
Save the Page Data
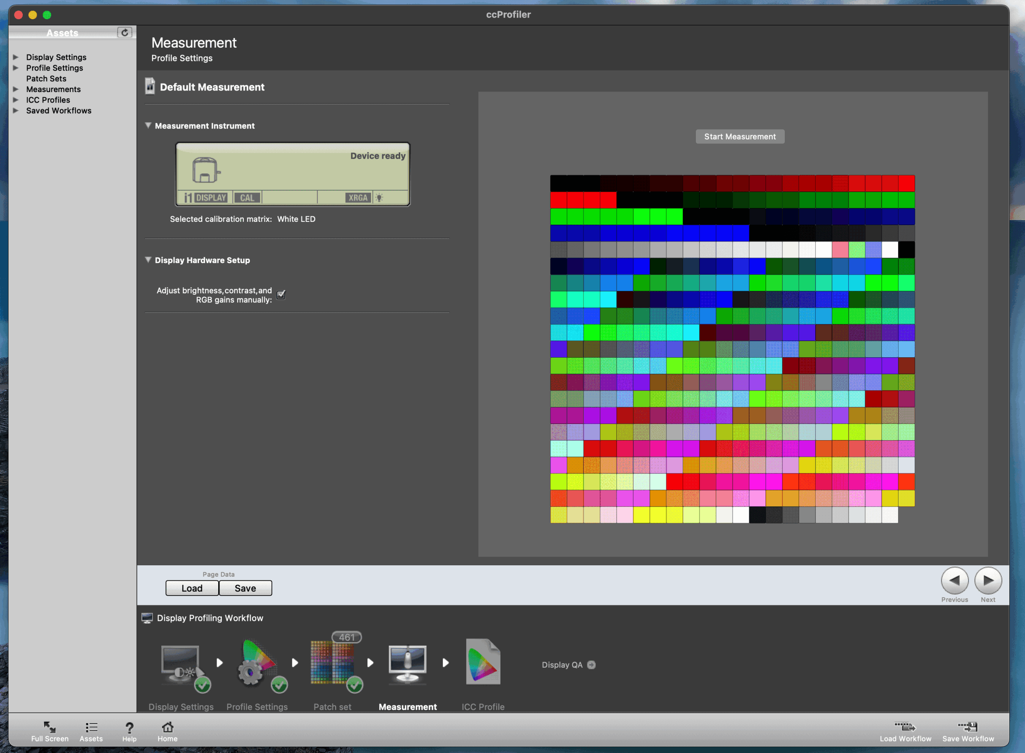pyautogui.click(x=245, y=588)
